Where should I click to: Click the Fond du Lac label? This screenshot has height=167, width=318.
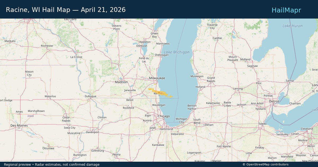pyautogui.click(x=144, y=60)
